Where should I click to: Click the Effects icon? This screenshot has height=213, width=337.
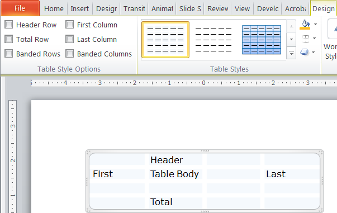(x=305, y=52)
